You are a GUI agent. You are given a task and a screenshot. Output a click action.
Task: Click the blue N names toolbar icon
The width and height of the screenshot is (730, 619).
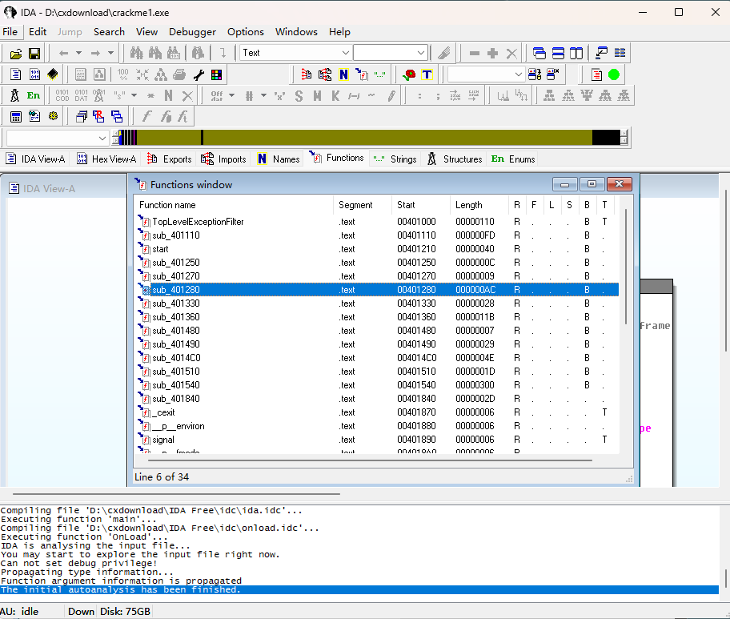point(343,74)
